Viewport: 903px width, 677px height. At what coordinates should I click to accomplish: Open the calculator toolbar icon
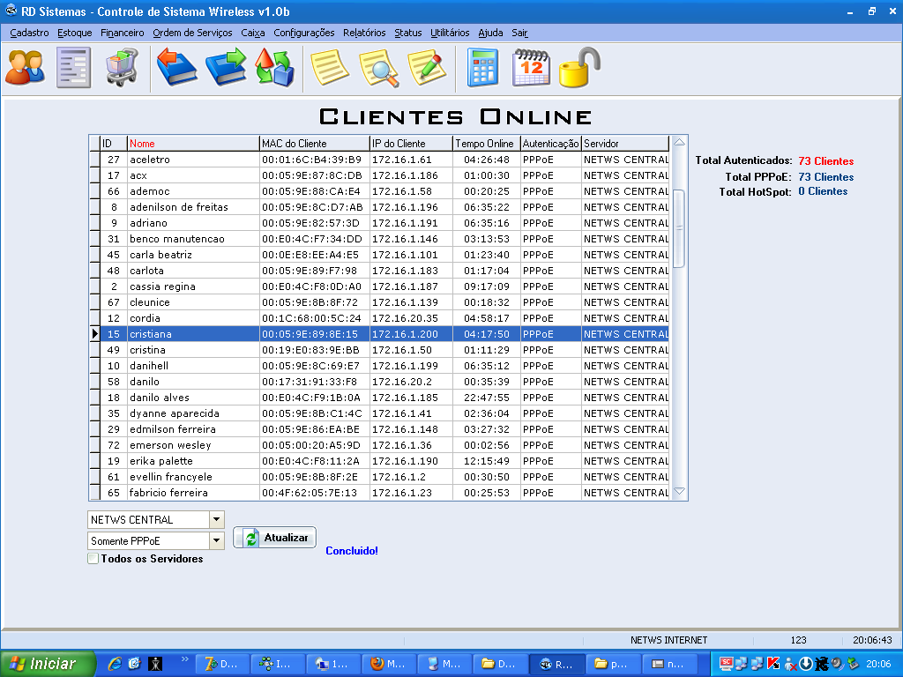click(482, 68)
